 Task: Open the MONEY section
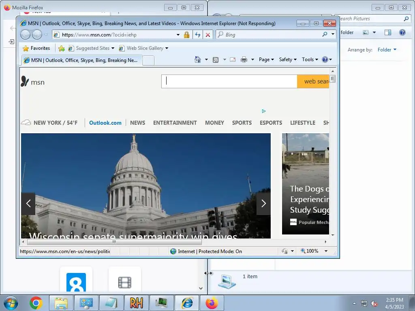click(215, 123)
